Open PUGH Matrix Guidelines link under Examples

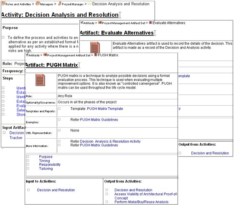[99, 119]
